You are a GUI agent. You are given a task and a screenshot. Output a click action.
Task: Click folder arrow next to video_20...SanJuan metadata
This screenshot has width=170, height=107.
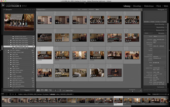click(x=165, y=46)
